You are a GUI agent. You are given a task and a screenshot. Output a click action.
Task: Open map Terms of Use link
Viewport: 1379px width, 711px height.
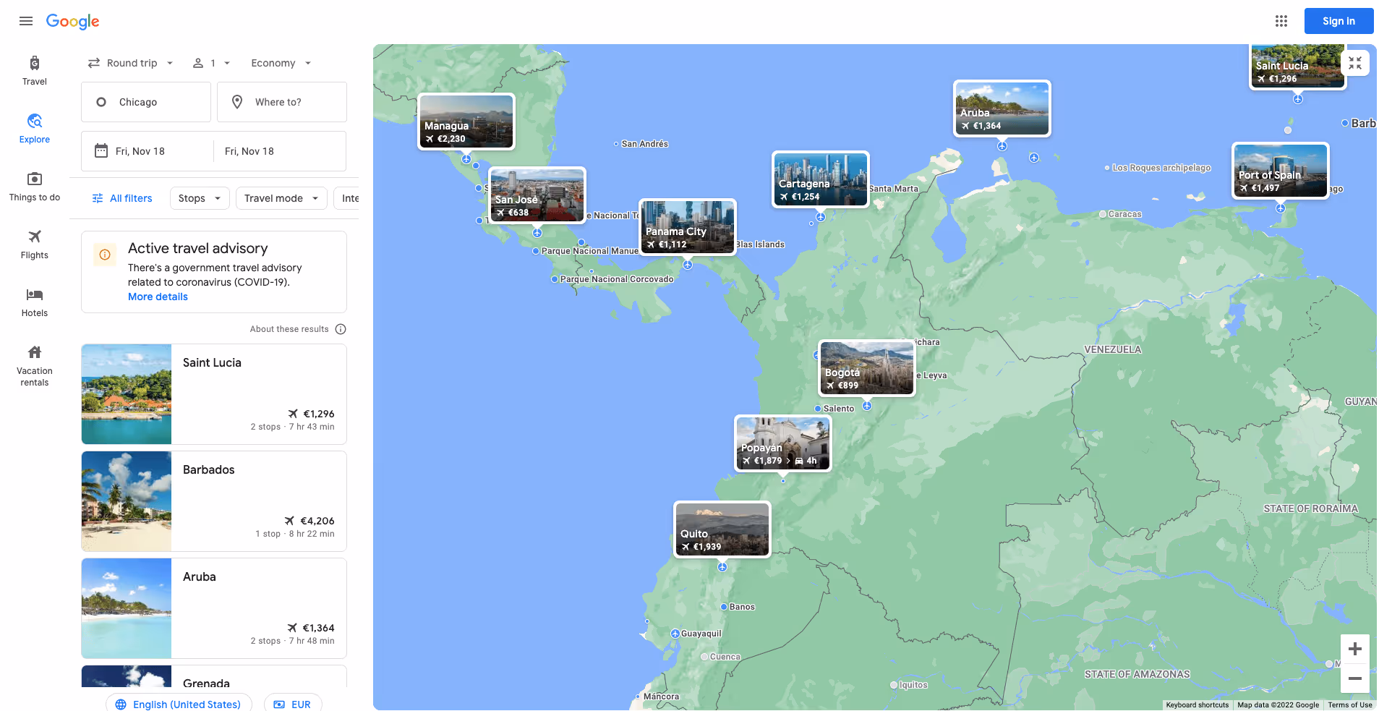1349,705
